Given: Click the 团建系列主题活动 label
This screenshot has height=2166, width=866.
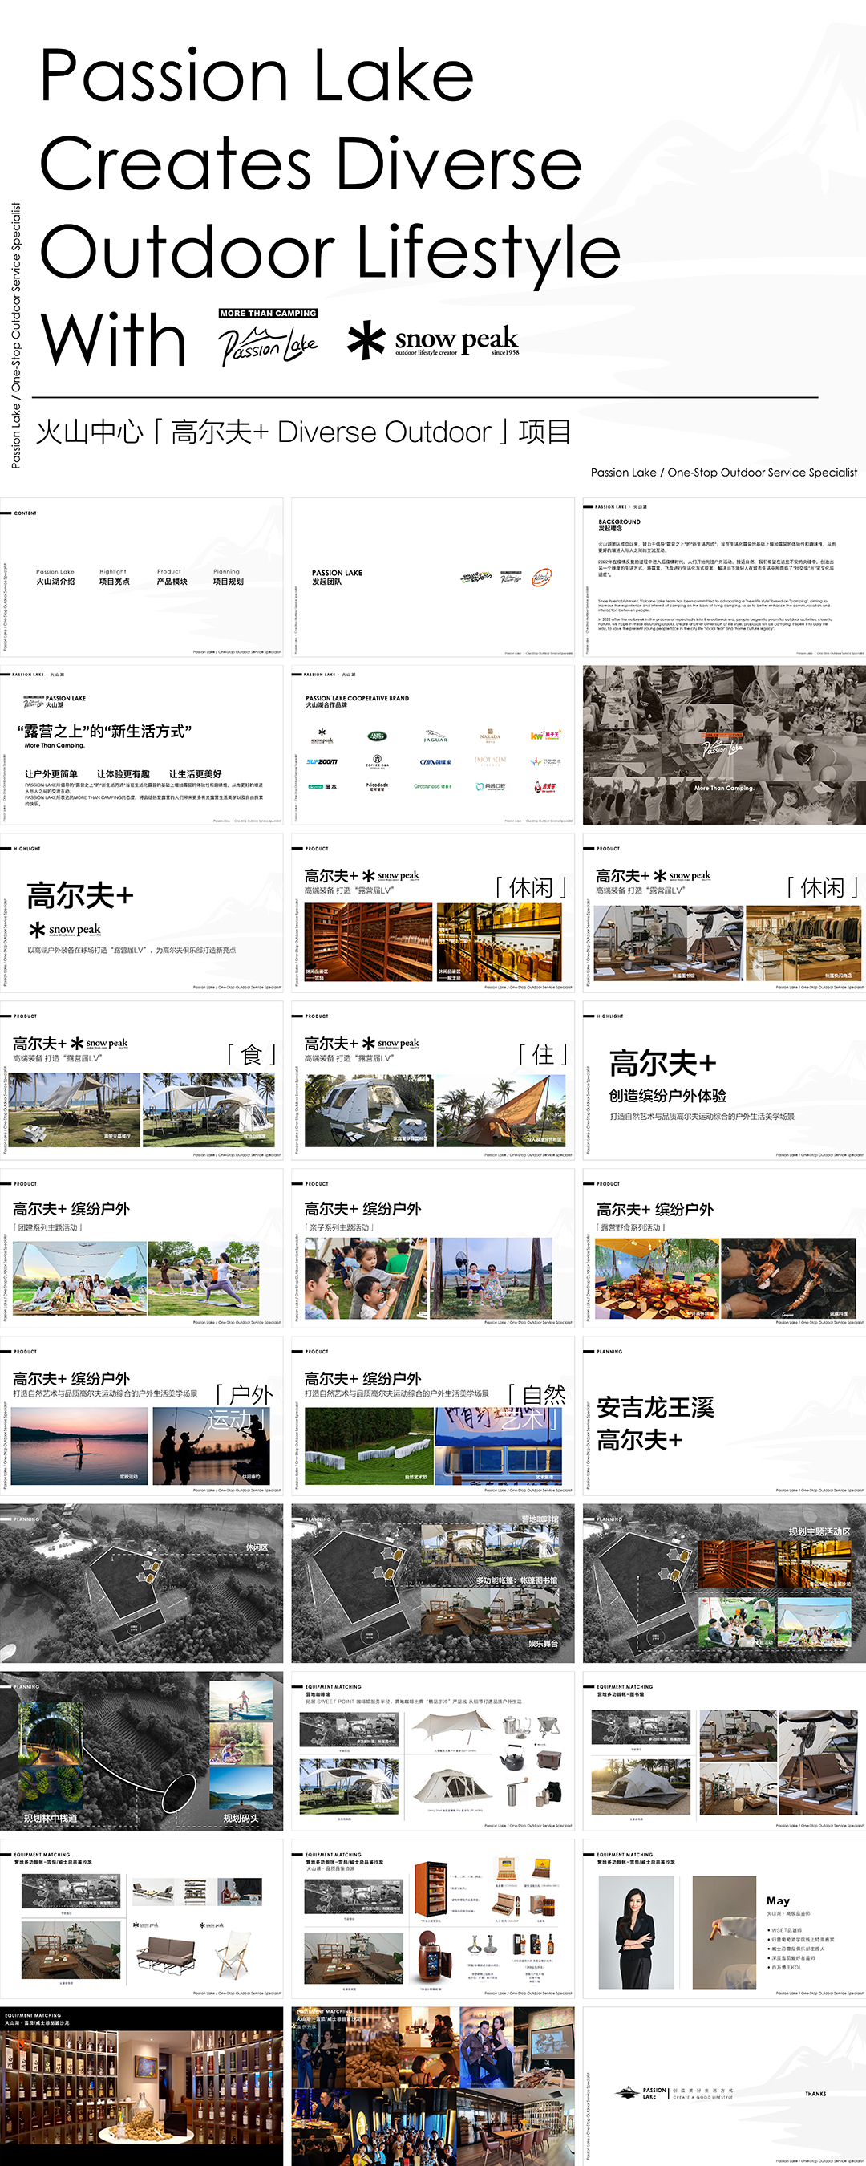Looking at the screenshot, I should 47,1227.
